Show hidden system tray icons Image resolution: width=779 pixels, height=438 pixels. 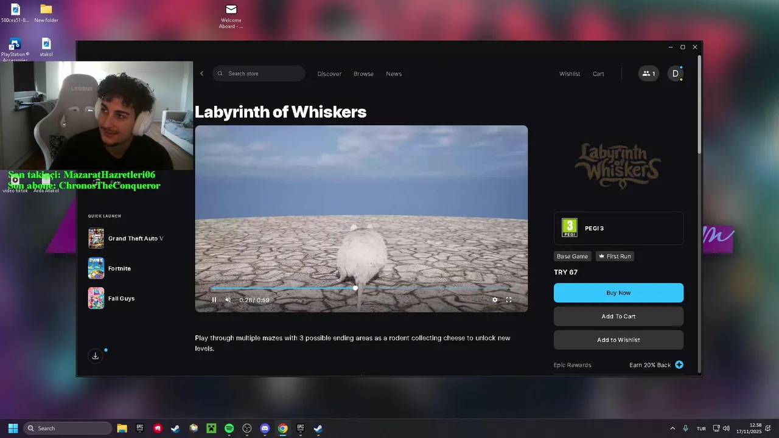click(x=672, y=428)
